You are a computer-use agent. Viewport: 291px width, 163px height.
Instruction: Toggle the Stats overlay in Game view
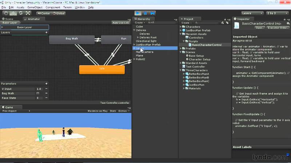113,111
